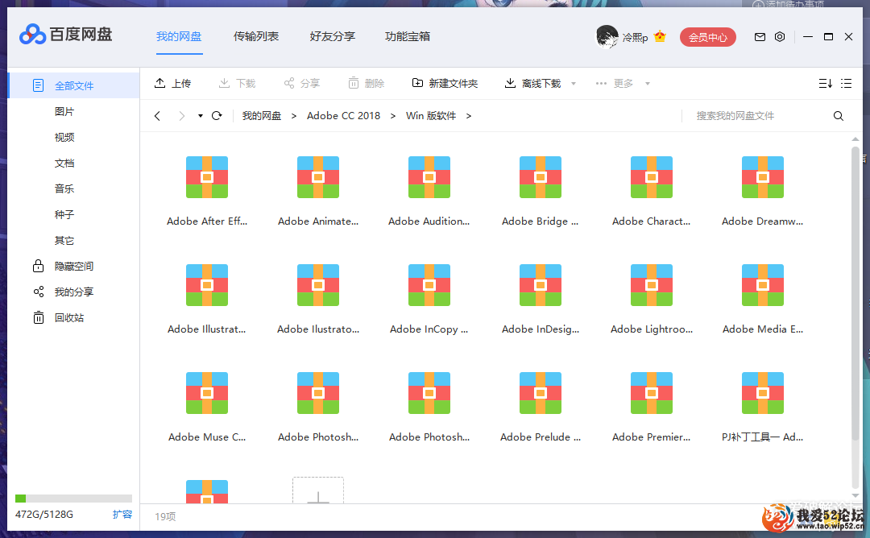Image resolution: width=870 pixels, height=538 pixels.
Task: Click the 扩容 expand storage link
Action: point(122,514)
